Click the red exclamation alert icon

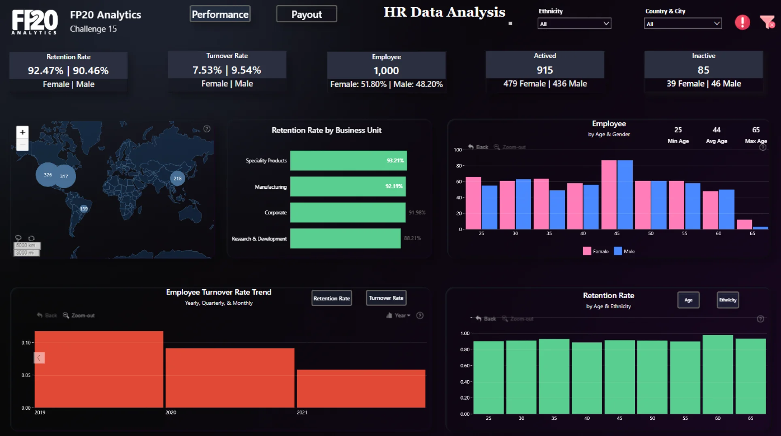tap(742, 22)
